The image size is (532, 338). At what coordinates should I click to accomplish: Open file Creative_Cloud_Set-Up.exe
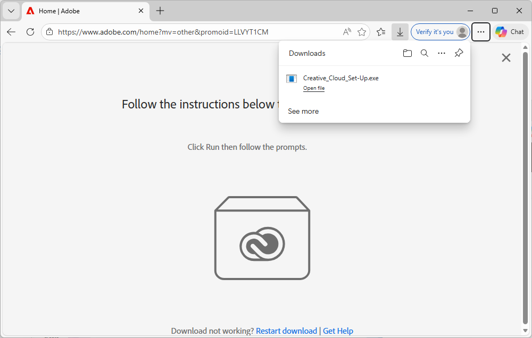click(313, 88)
